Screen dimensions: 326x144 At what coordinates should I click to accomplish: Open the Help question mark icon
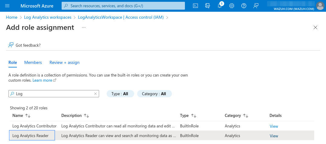[x=244, y=6]
